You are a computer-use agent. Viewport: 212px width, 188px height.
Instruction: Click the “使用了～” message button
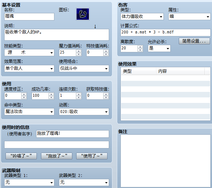click(92, 156)
